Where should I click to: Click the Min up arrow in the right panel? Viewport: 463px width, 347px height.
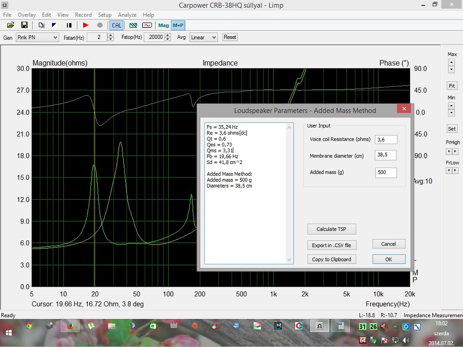point(451,106)
